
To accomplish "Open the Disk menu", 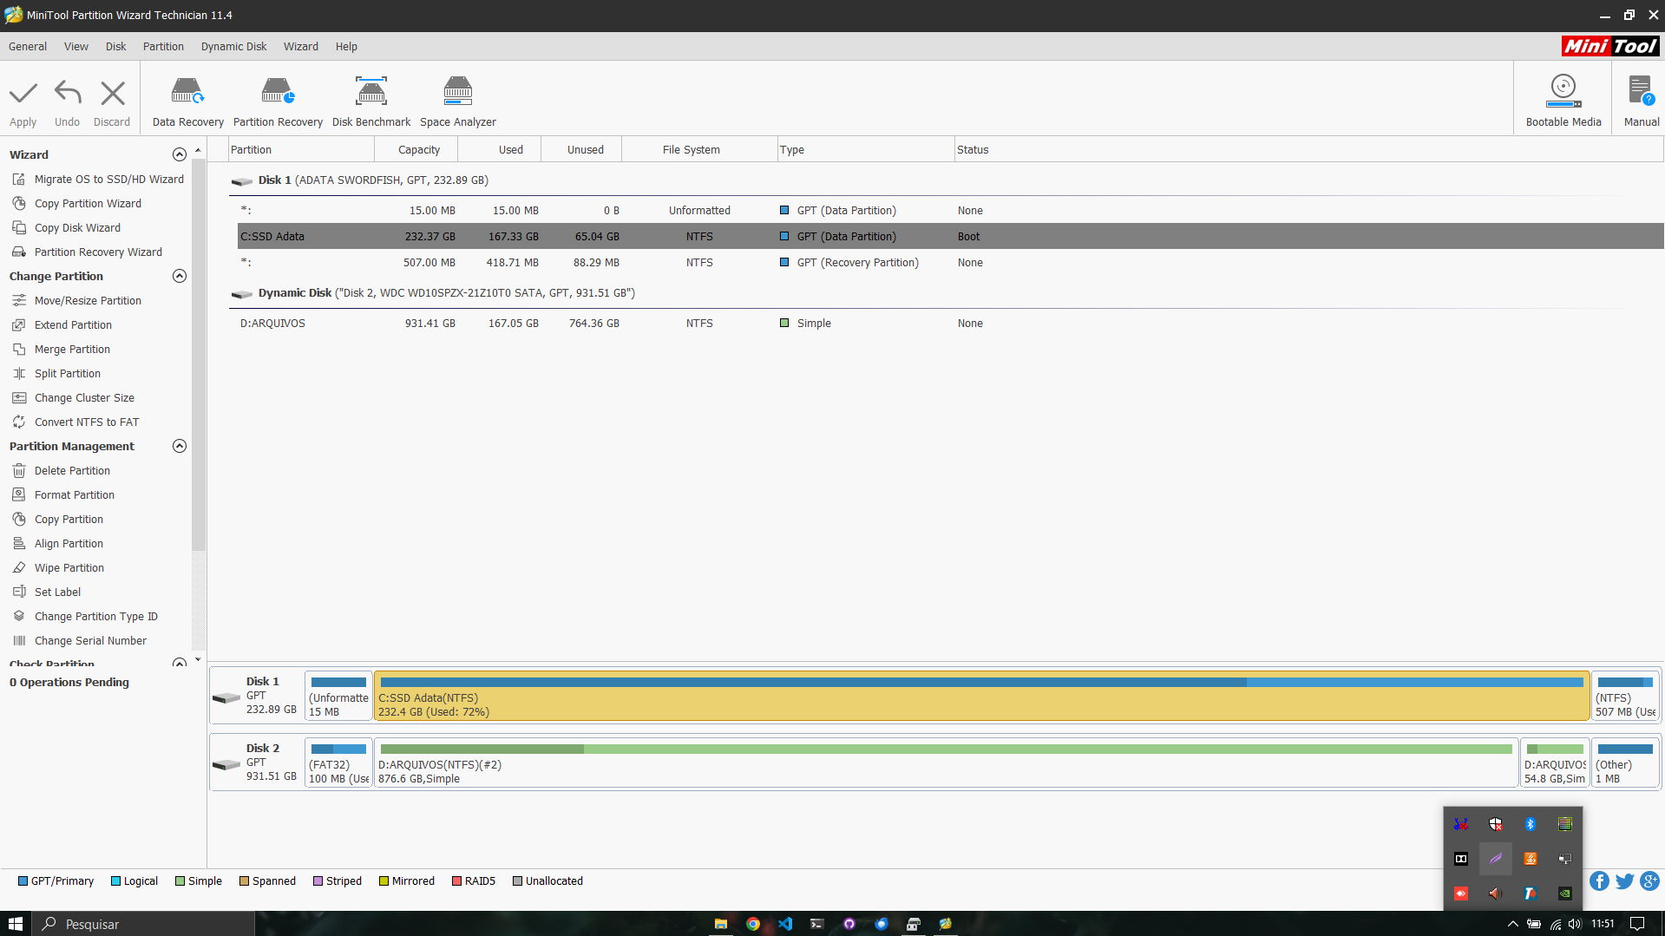I will (x=115, y=47).
